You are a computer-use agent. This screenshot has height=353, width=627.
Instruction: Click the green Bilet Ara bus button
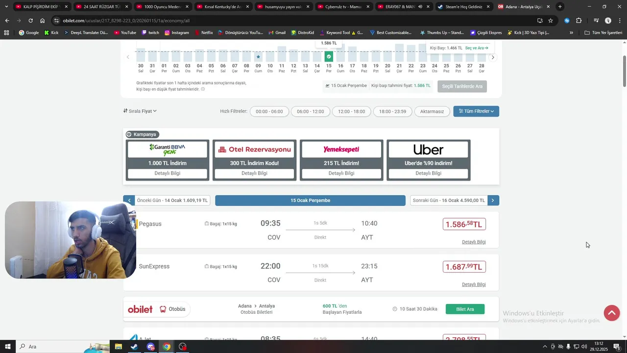pyautogui.click(x=465, y=309)
